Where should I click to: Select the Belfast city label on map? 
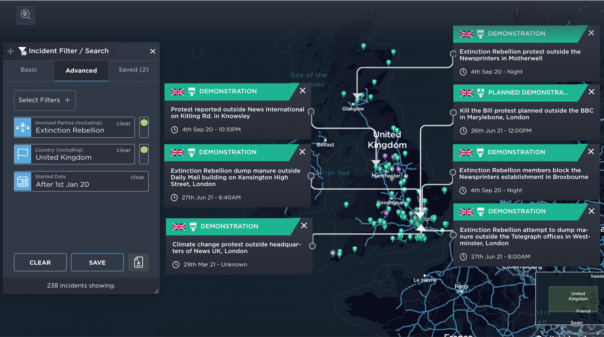[x=325, y=145]
